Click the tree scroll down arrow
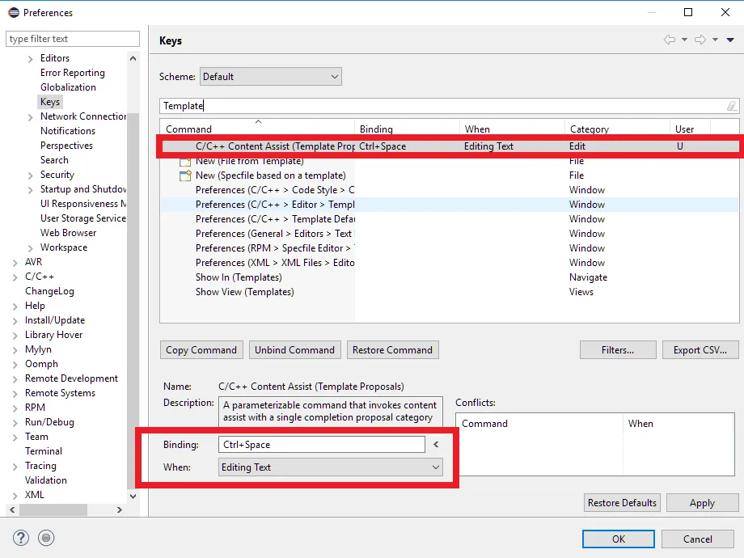The width and height of the screenshot is (744, 558). coord(133,497)
